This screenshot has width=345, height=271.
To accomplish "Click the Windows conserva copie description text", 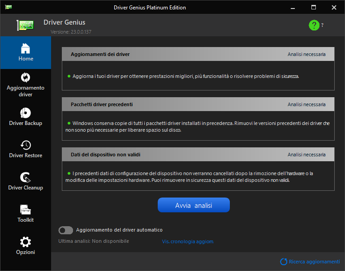I will coord(198,127).
